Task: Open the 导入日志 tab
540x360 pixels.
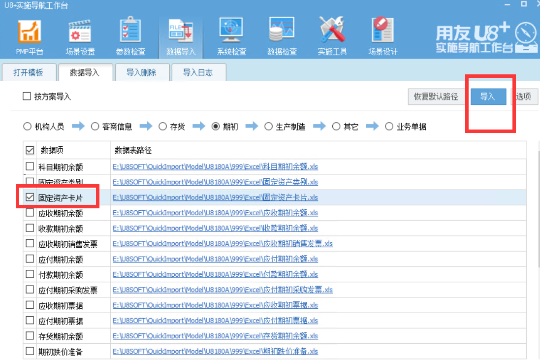Action: tap(198, 72)
